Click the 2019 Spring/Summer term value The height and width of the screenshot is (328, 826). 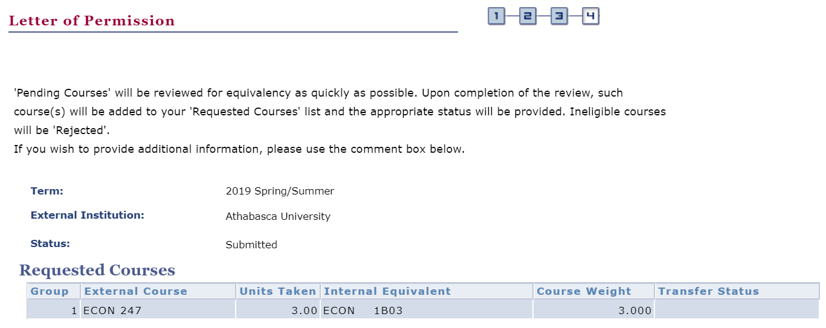(280, 191)
